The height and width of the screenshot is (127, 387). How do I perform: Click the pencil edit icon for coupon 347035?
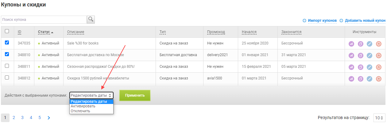[370, 44]
